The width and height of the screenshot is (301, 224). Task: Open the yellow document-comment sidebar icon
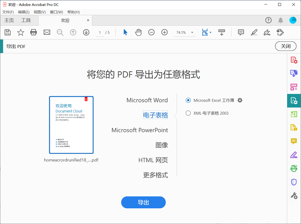click(x=294, y=127)
